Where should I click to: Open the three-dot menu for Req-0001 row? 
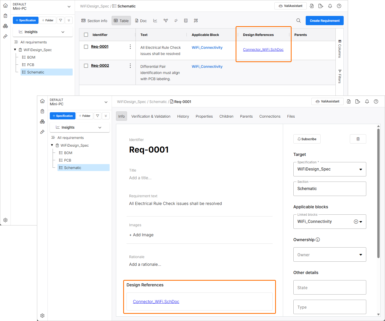point(130,46)
